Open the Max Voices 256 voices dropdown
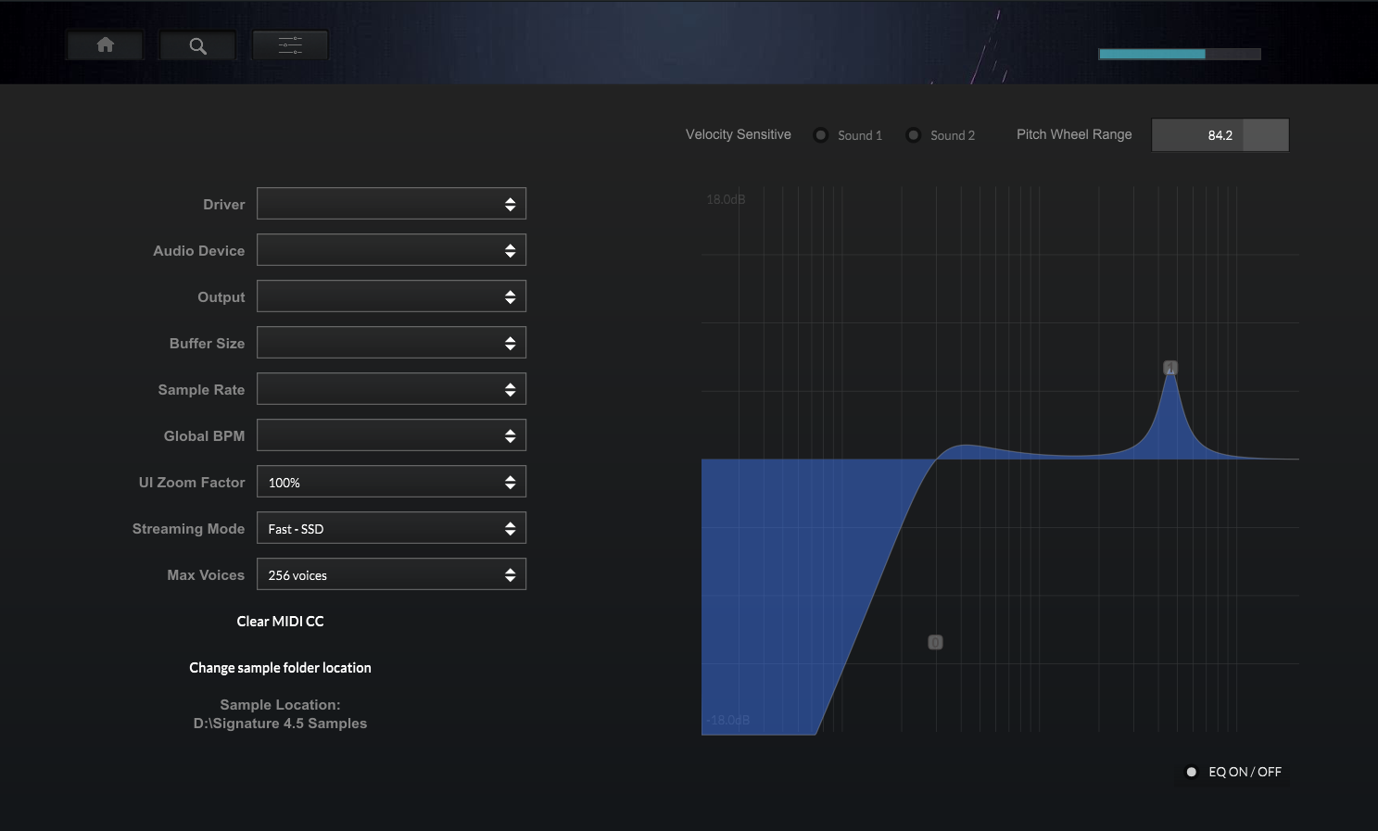 click(391, 574)
